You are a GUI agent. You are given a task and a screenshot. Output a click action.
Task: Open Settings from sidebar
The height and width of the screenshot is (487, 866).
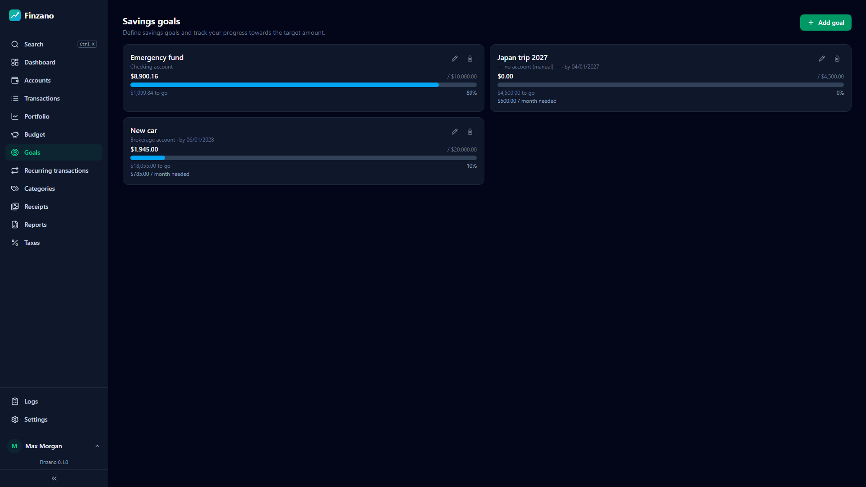(54, 419)
